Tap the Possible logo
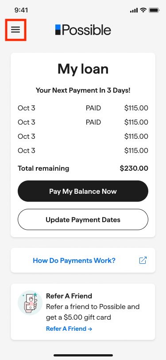This screenshot has height=360, width=166. (83, 30)
